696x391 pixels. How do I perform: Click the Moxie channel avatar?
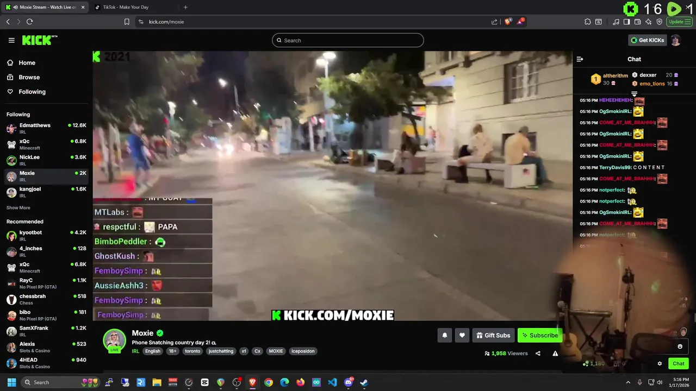(115, 340)
